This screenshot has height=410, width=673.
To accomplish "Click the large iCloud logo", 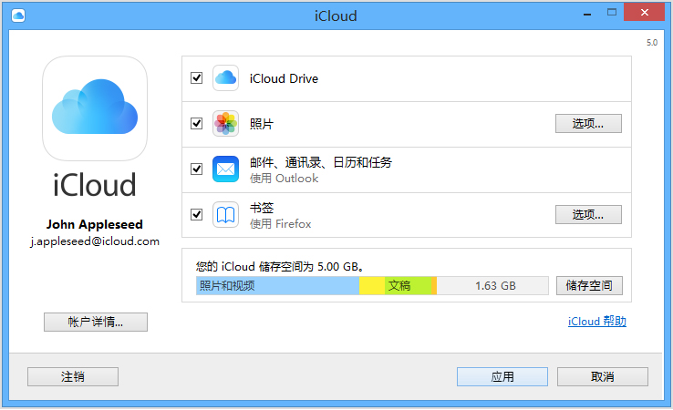I will (x=95, y=108).
